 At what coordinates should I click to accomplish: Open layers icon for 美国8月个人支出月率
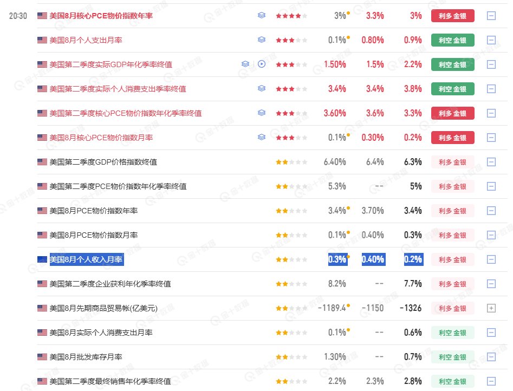262,40
